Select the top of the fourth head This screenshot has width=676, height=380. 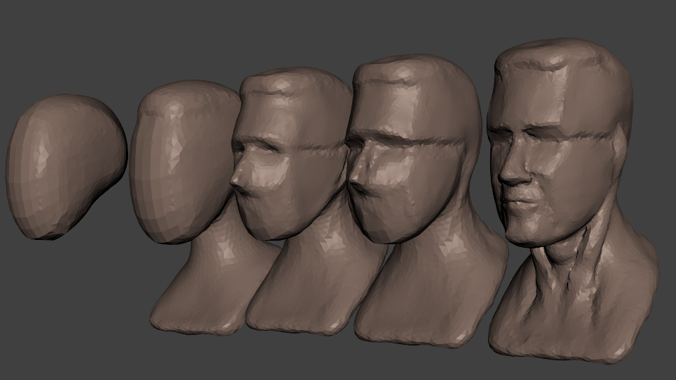tap(408, 70)
